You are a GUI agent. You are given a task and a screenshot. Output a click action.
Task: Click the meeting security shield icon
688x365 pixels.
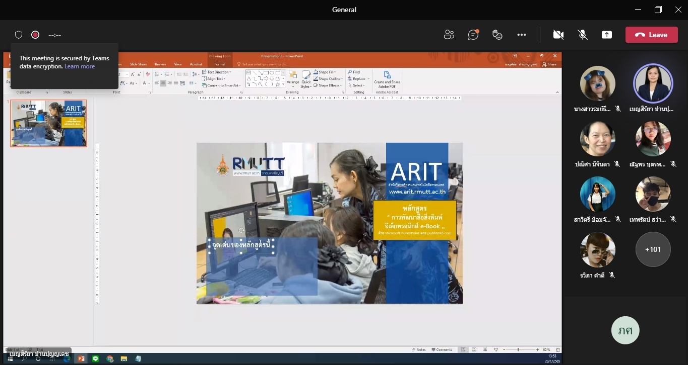point(19,35)
